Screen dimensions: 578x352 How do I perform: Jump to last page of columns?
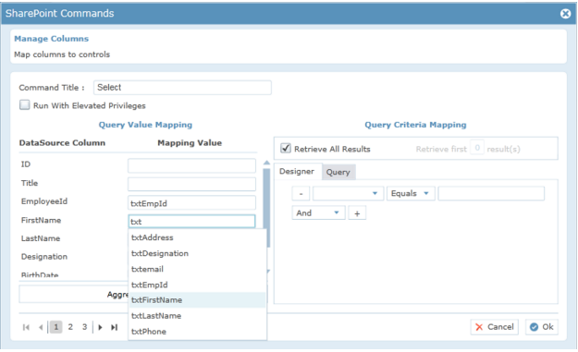click(x=115, y=327)
